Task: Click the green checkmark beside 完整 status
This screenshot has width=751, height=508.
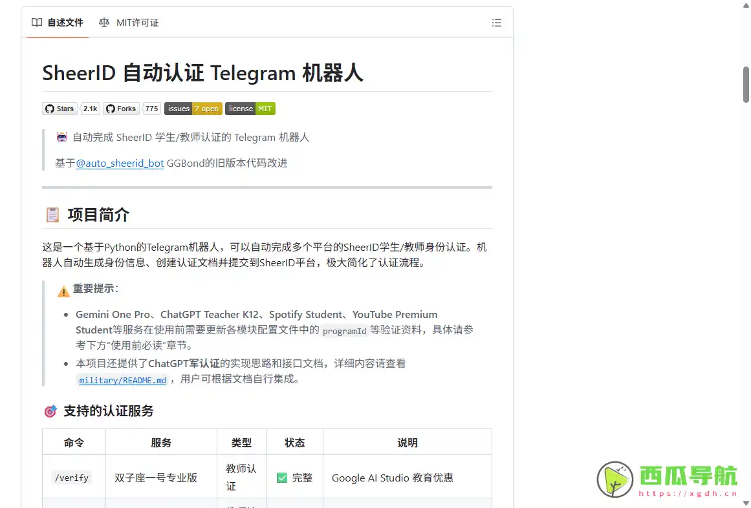Action: (282, 478)
